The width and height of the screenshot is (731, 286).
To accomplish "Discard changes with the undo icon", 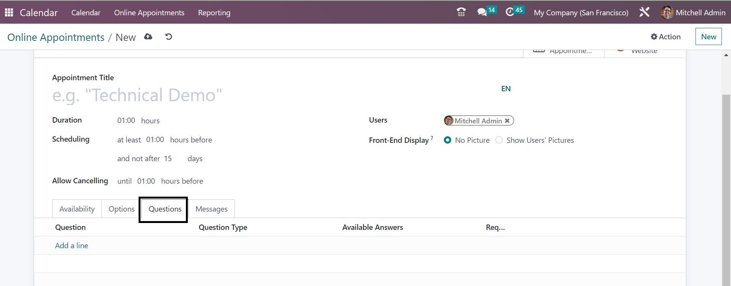I will [168, 37].
